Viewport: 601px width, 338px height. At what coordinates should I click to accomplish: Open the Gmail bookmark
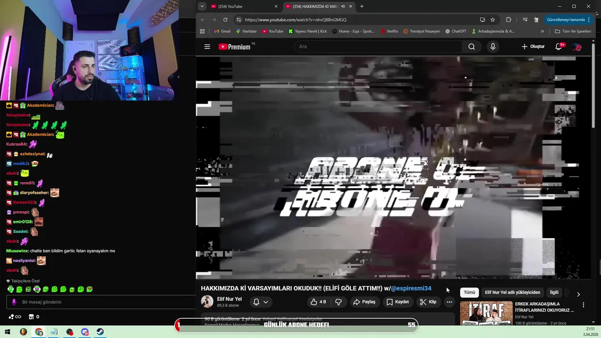pyautogui.click(x=222, y=31)
